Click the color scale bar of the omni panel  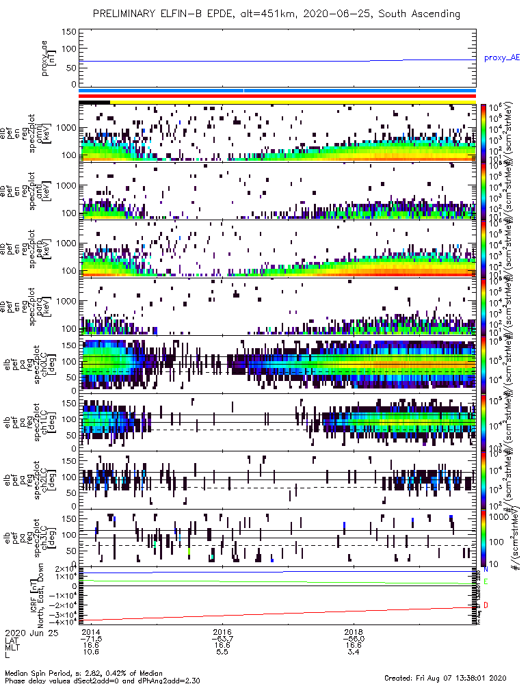click(x=483, y=133)
